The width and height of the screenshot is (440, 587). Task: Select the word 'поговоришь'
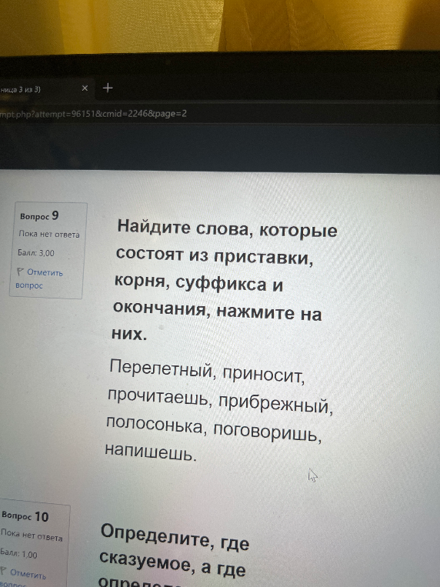click(x=267, y=433)
